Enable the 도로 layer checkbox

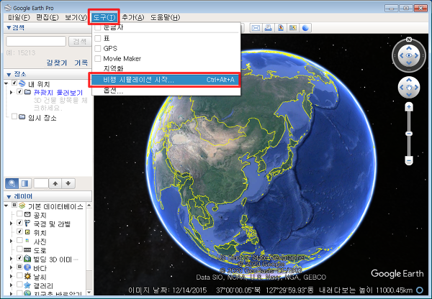click(x=19, y=249)
